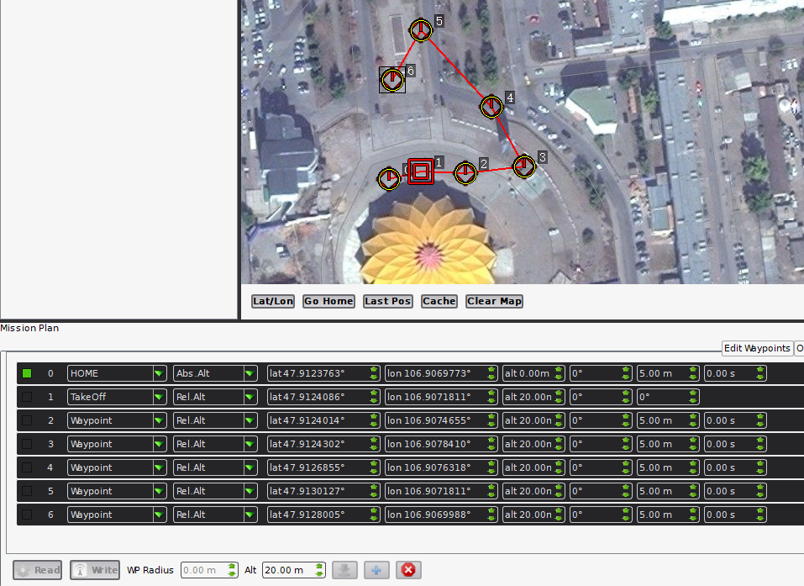
Task: Click waypoint 5 marker on map
Action: 420,30
